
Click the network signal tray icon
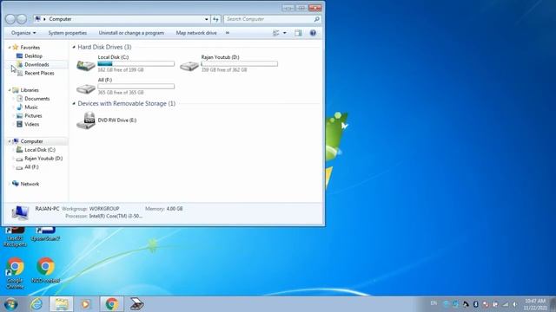[x=506, y=304]
